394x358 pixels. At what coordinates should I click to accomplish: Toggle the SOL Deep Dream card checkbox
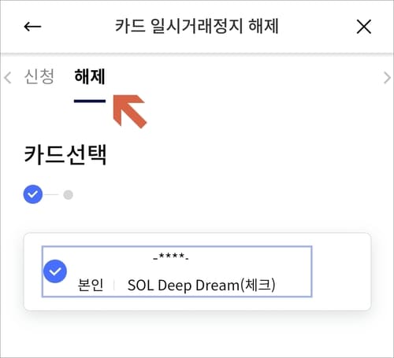pyautogui.click(x=55, y=271)
